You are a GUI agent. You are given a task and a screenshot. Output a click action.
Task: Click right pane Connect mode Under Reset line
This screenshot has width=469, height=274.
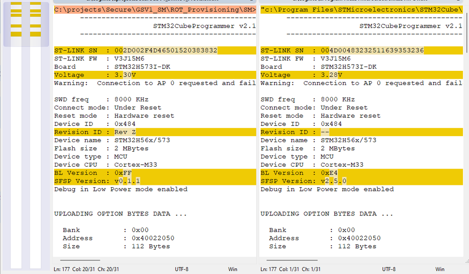tap(314, 107)
